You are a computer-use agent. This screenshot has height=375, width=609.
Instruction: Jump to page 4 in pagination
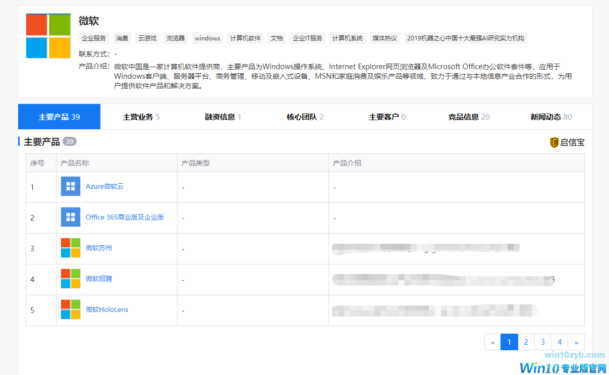pos(560,342)
